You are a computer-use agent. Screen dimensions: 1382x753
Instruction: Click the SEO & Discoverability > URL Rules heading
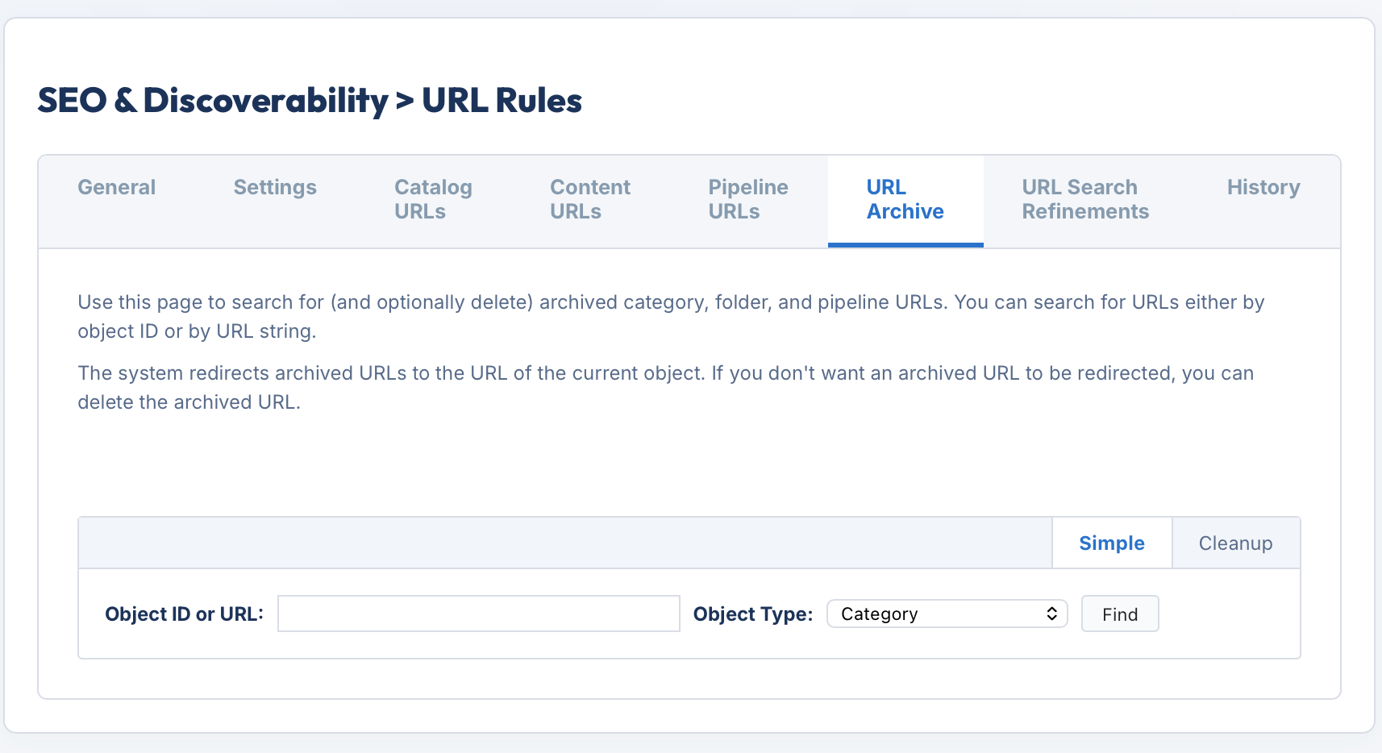[x=310, y=101]
